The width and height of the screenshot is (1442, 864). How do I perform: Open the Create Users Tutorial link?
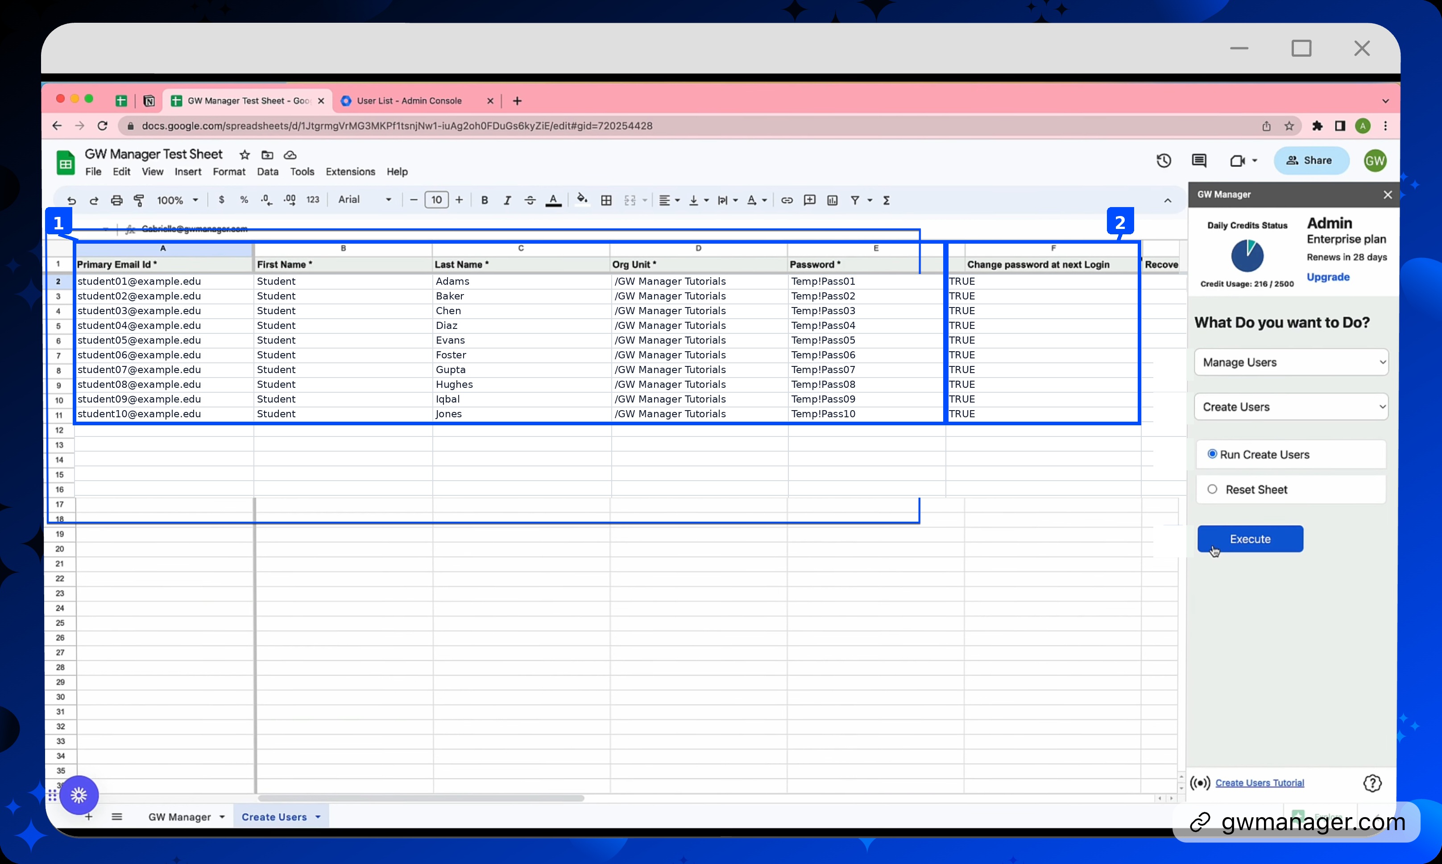tap(1259, 783)
